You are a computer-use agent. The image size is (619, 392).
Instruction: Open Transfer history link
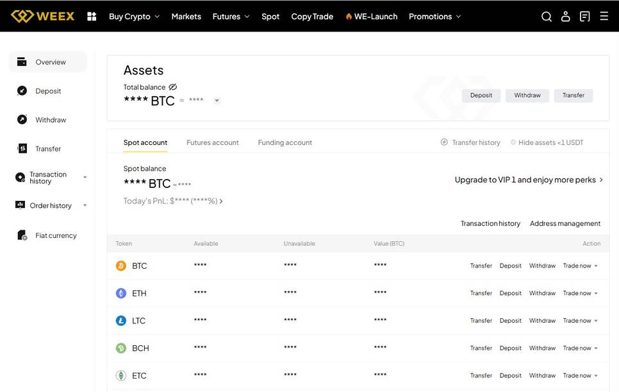(x=476, y=142)
